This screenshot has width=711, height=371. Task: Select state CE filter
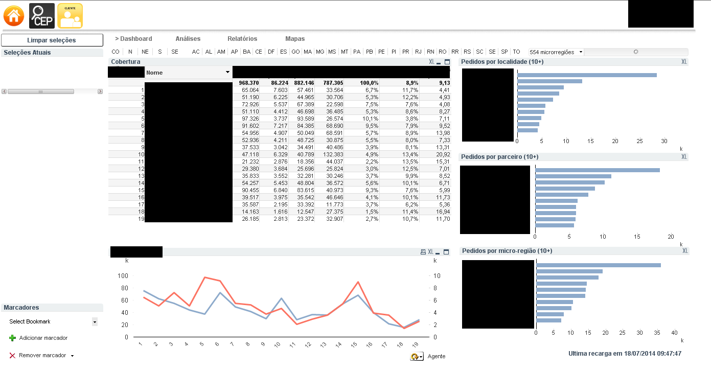tap(259, 52)
